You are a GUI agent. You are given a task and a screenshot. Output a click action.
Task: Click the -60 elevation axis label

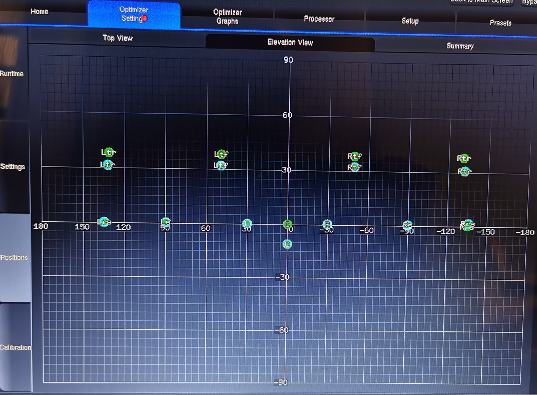[282, 330]
